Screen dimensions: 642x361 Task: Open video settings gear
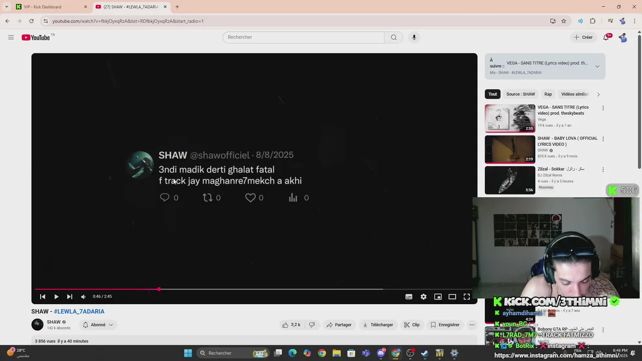coord(423,297)
